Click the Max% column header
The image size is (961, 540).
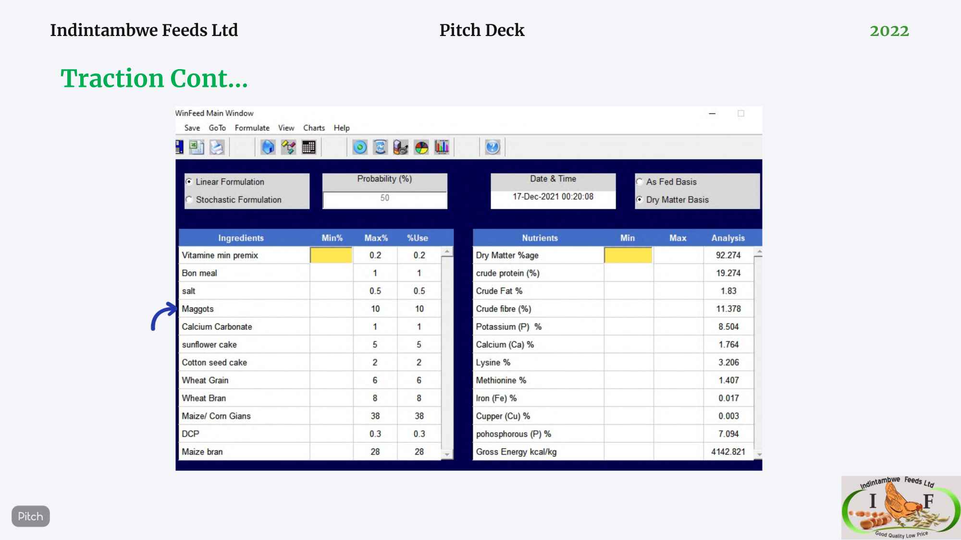pos(376,238)
